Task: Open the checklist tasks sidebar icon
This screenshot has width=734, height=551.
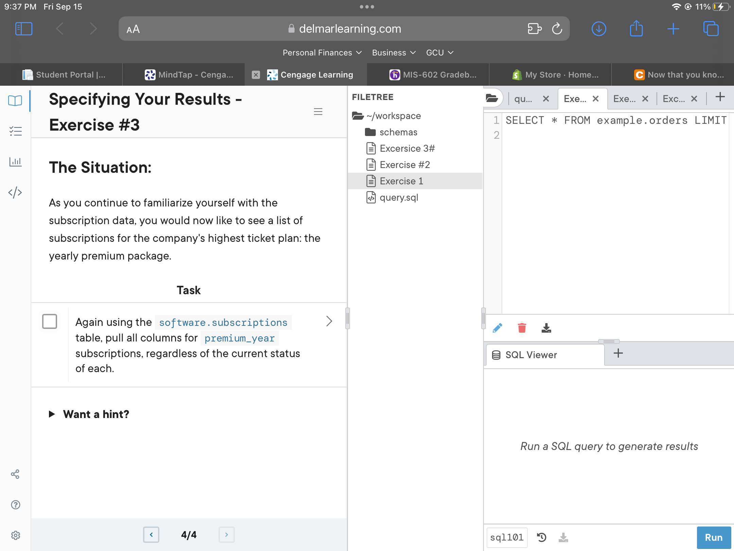Action: (15, 131)
